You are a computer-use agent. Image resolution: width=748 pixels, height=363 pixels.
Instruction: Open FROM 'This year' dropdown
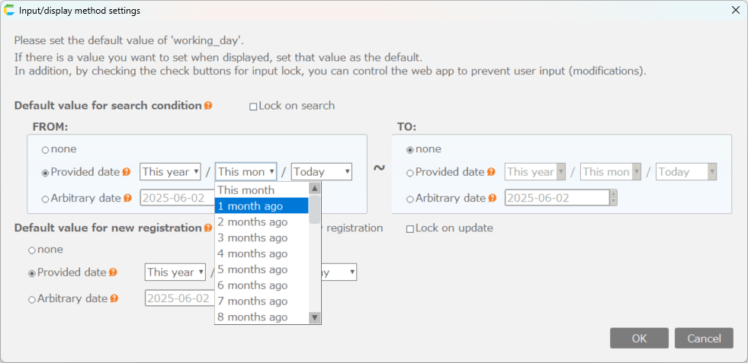[170, 172]
